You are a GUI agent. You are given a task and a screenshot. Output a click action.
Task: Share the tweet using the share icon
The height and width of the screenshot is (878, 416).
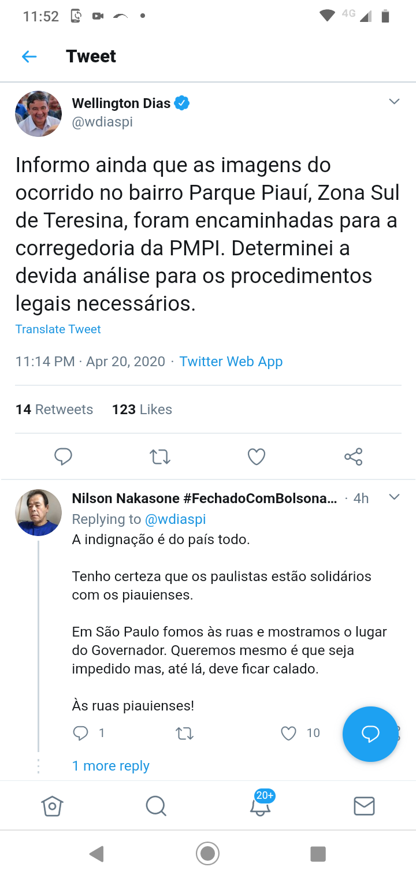(x=352, y=456)
